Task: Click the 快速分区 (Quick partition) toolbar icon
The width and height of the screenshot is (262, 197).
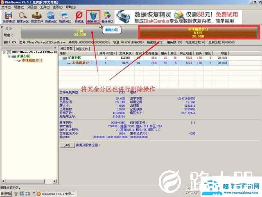Action: click(51, 17)
